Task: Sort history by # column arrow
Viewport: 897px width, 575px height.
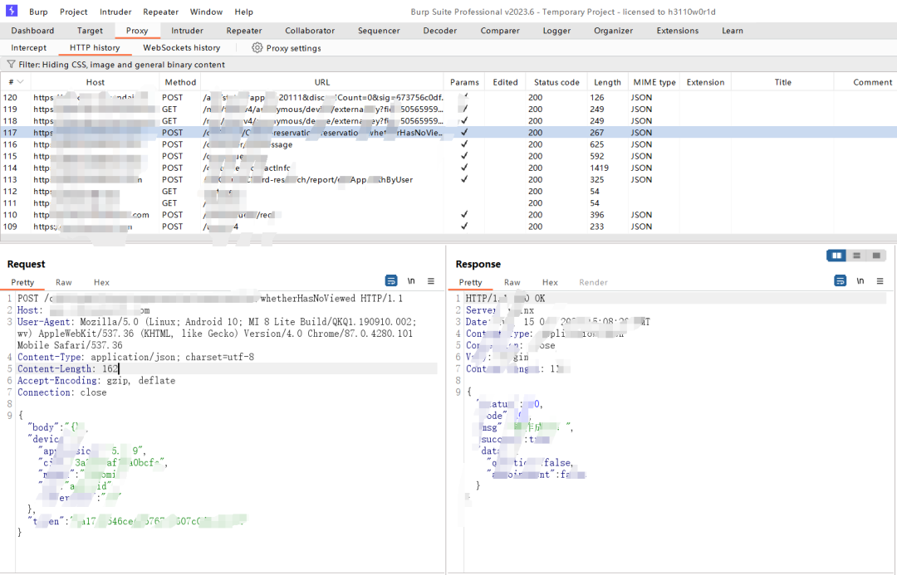Action: point(21,82)
